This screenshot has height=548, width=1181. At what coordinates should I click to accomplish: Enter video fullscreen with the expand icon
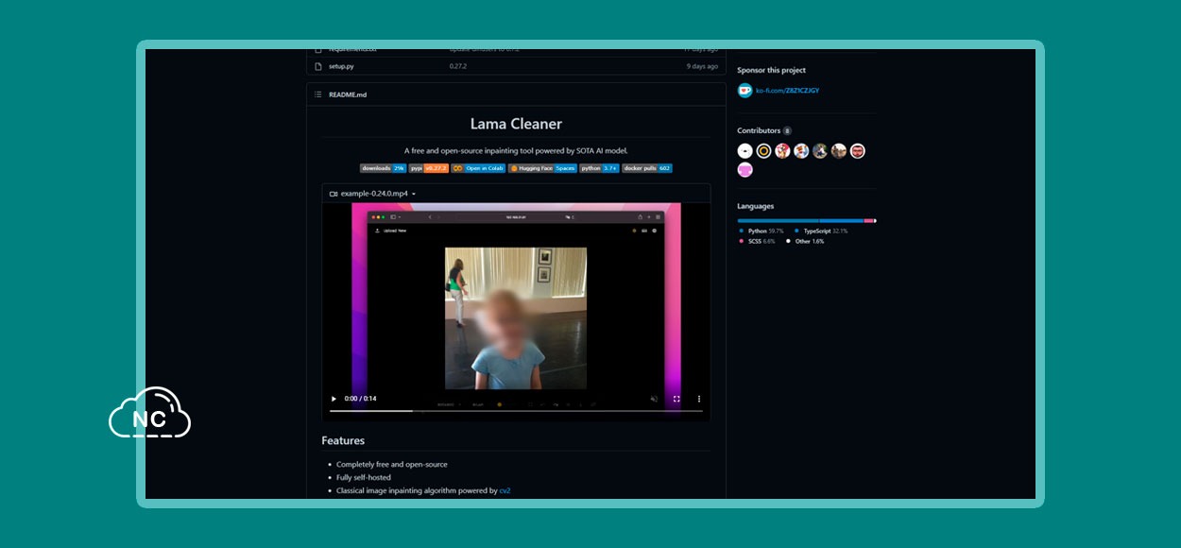(x=676, y=399)
